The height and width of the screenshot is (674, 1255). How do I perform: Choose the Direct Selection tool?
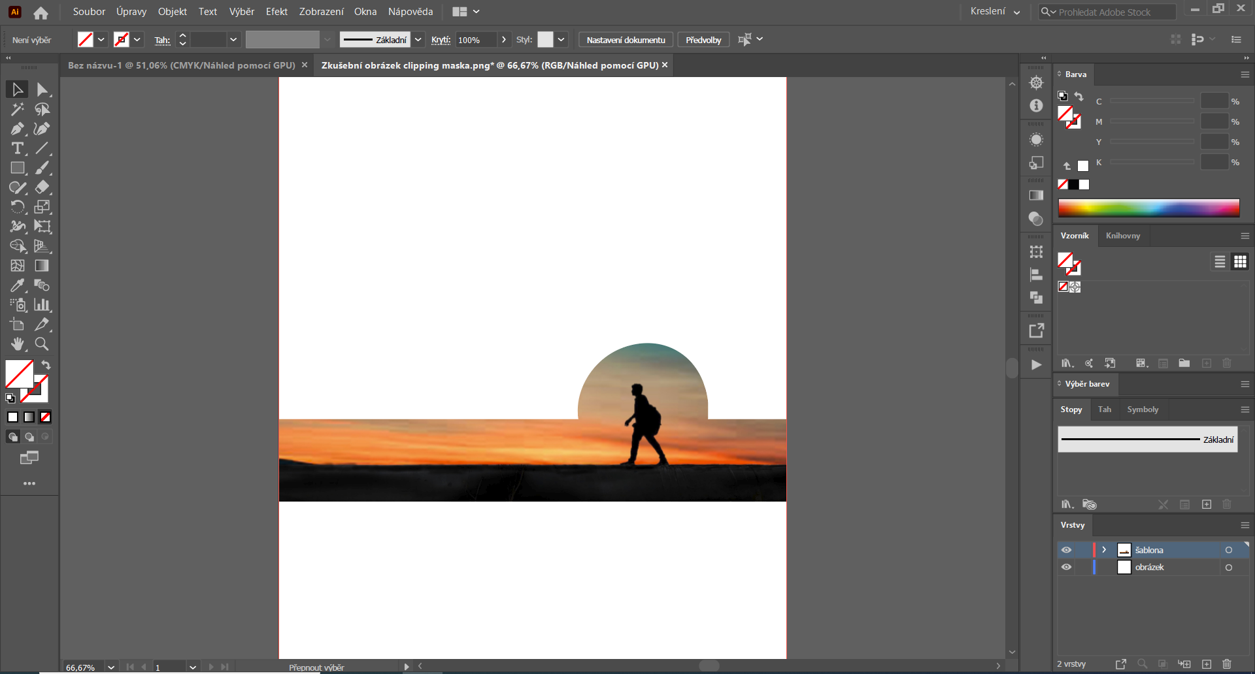[41, 89]
